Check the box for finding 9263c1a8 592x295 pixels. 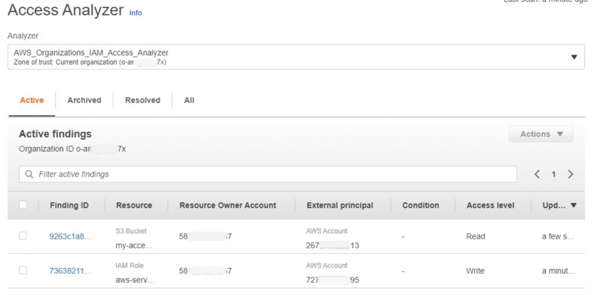pyautogui.click(x=23, y=236)
